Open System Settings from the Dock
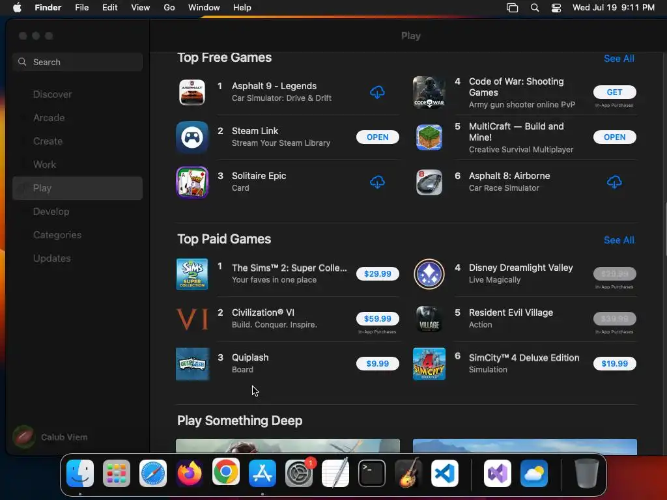 click(x=299, y=473)
